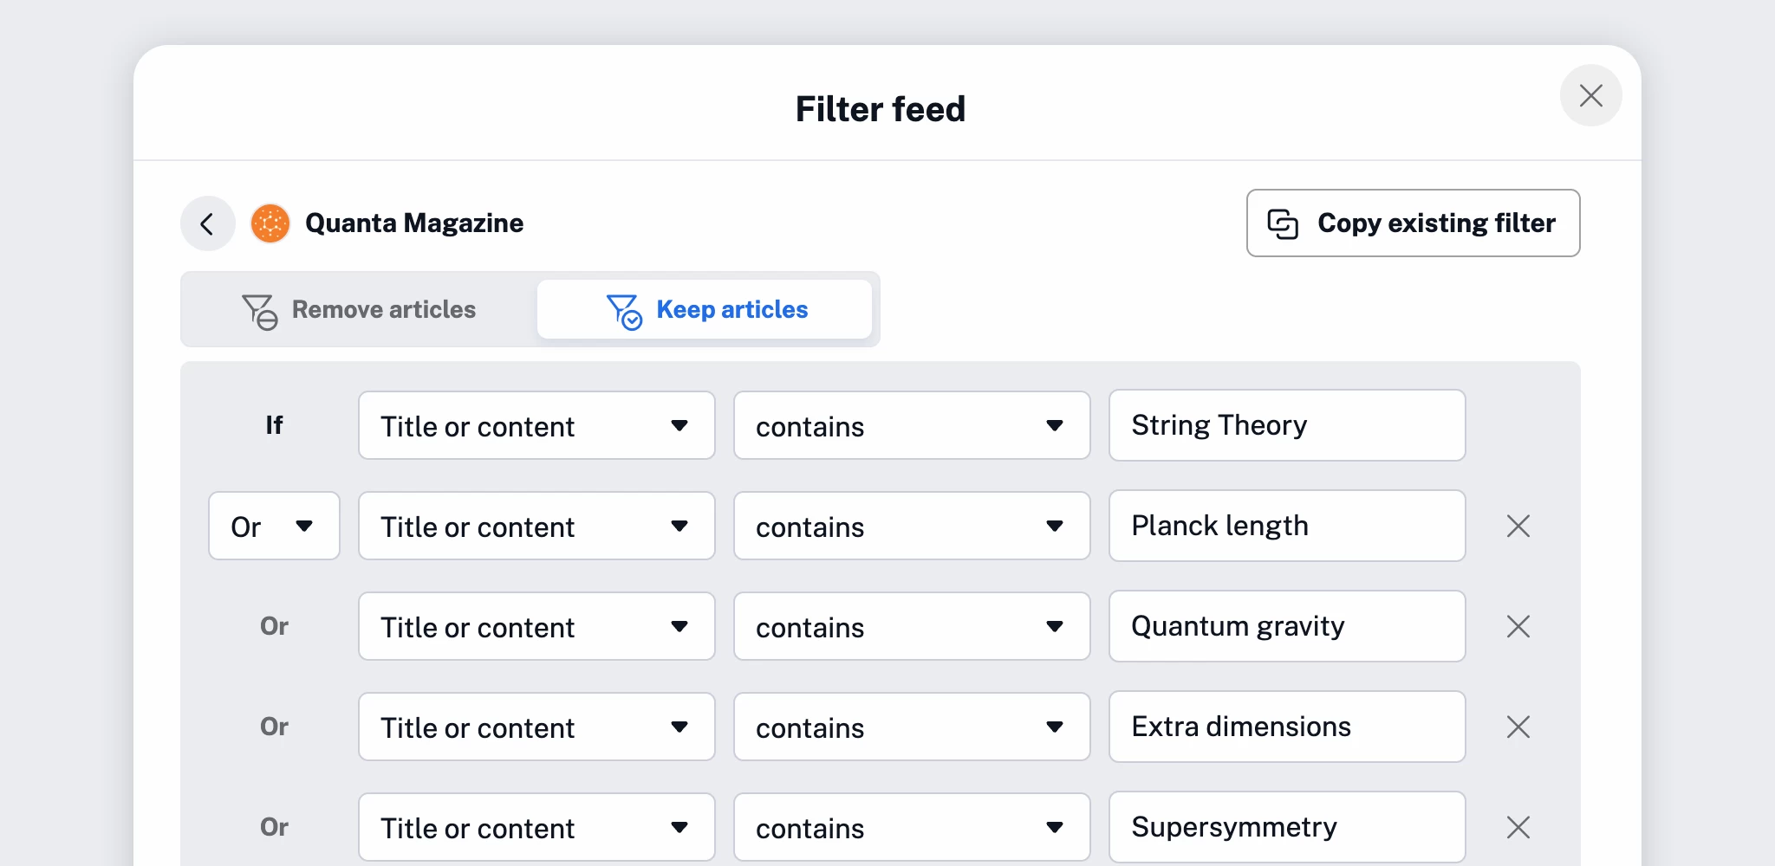1775x866 pixels.
Task: Click the back arrow next to Quanta Magazine
Action: click(207, 223)
